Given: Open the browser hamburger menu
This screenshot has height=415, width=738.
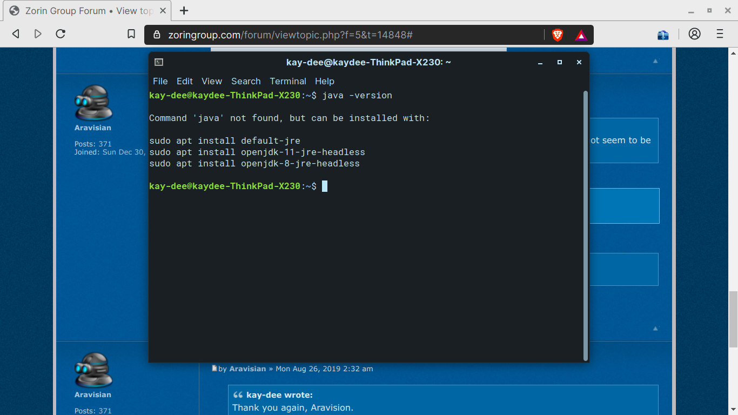Looking at the screenshot, I should [720, 34].
